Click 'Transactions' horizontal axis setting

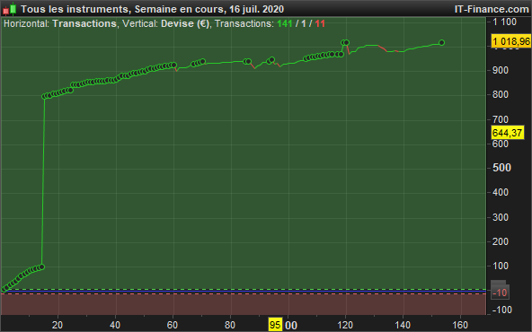pos(84,23)
